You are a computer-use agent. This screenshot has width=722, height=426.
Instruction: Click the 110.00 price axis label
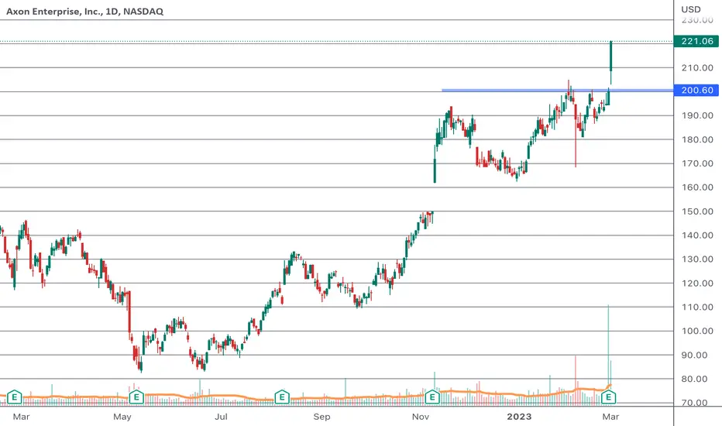point(697,307)
